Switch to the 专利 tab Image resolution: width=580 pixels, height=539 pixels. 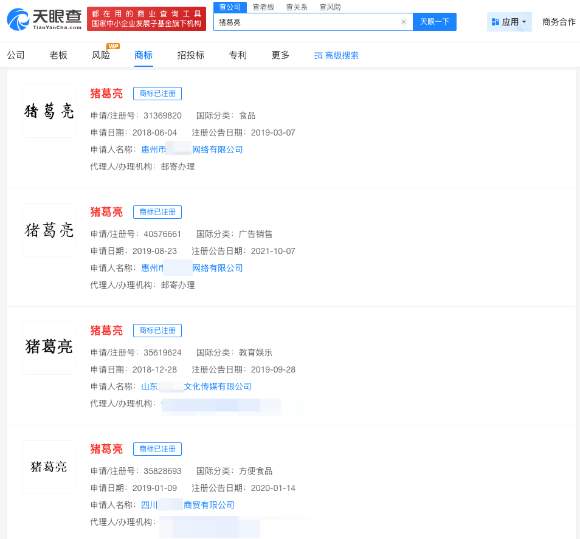click(237, 55)
